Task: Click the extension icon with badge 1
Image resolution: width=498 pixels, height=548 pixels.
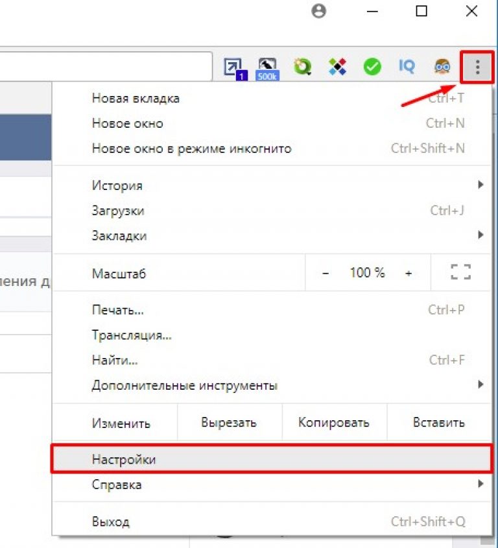Action: (235, 69)
